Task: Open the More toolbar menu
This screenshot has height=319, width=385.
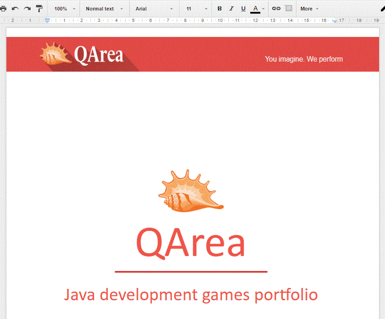Action: 309,9
